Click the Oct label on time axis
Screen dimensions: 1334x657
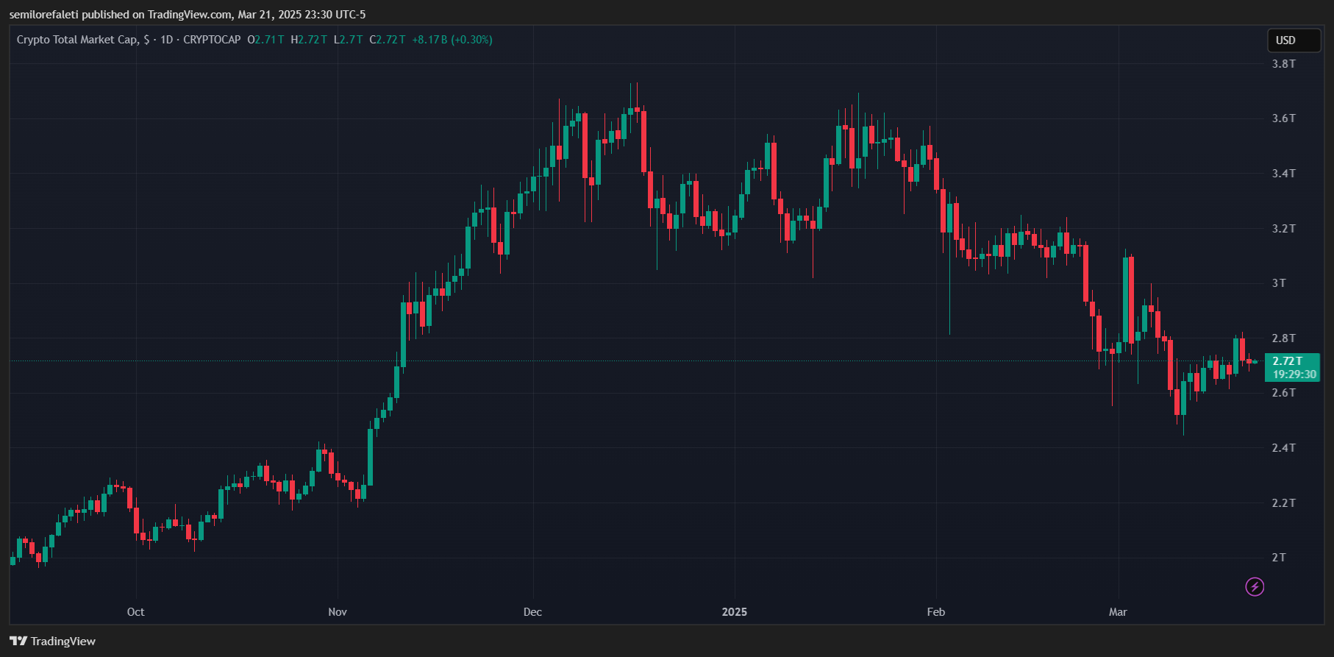(x=136, y=612)
